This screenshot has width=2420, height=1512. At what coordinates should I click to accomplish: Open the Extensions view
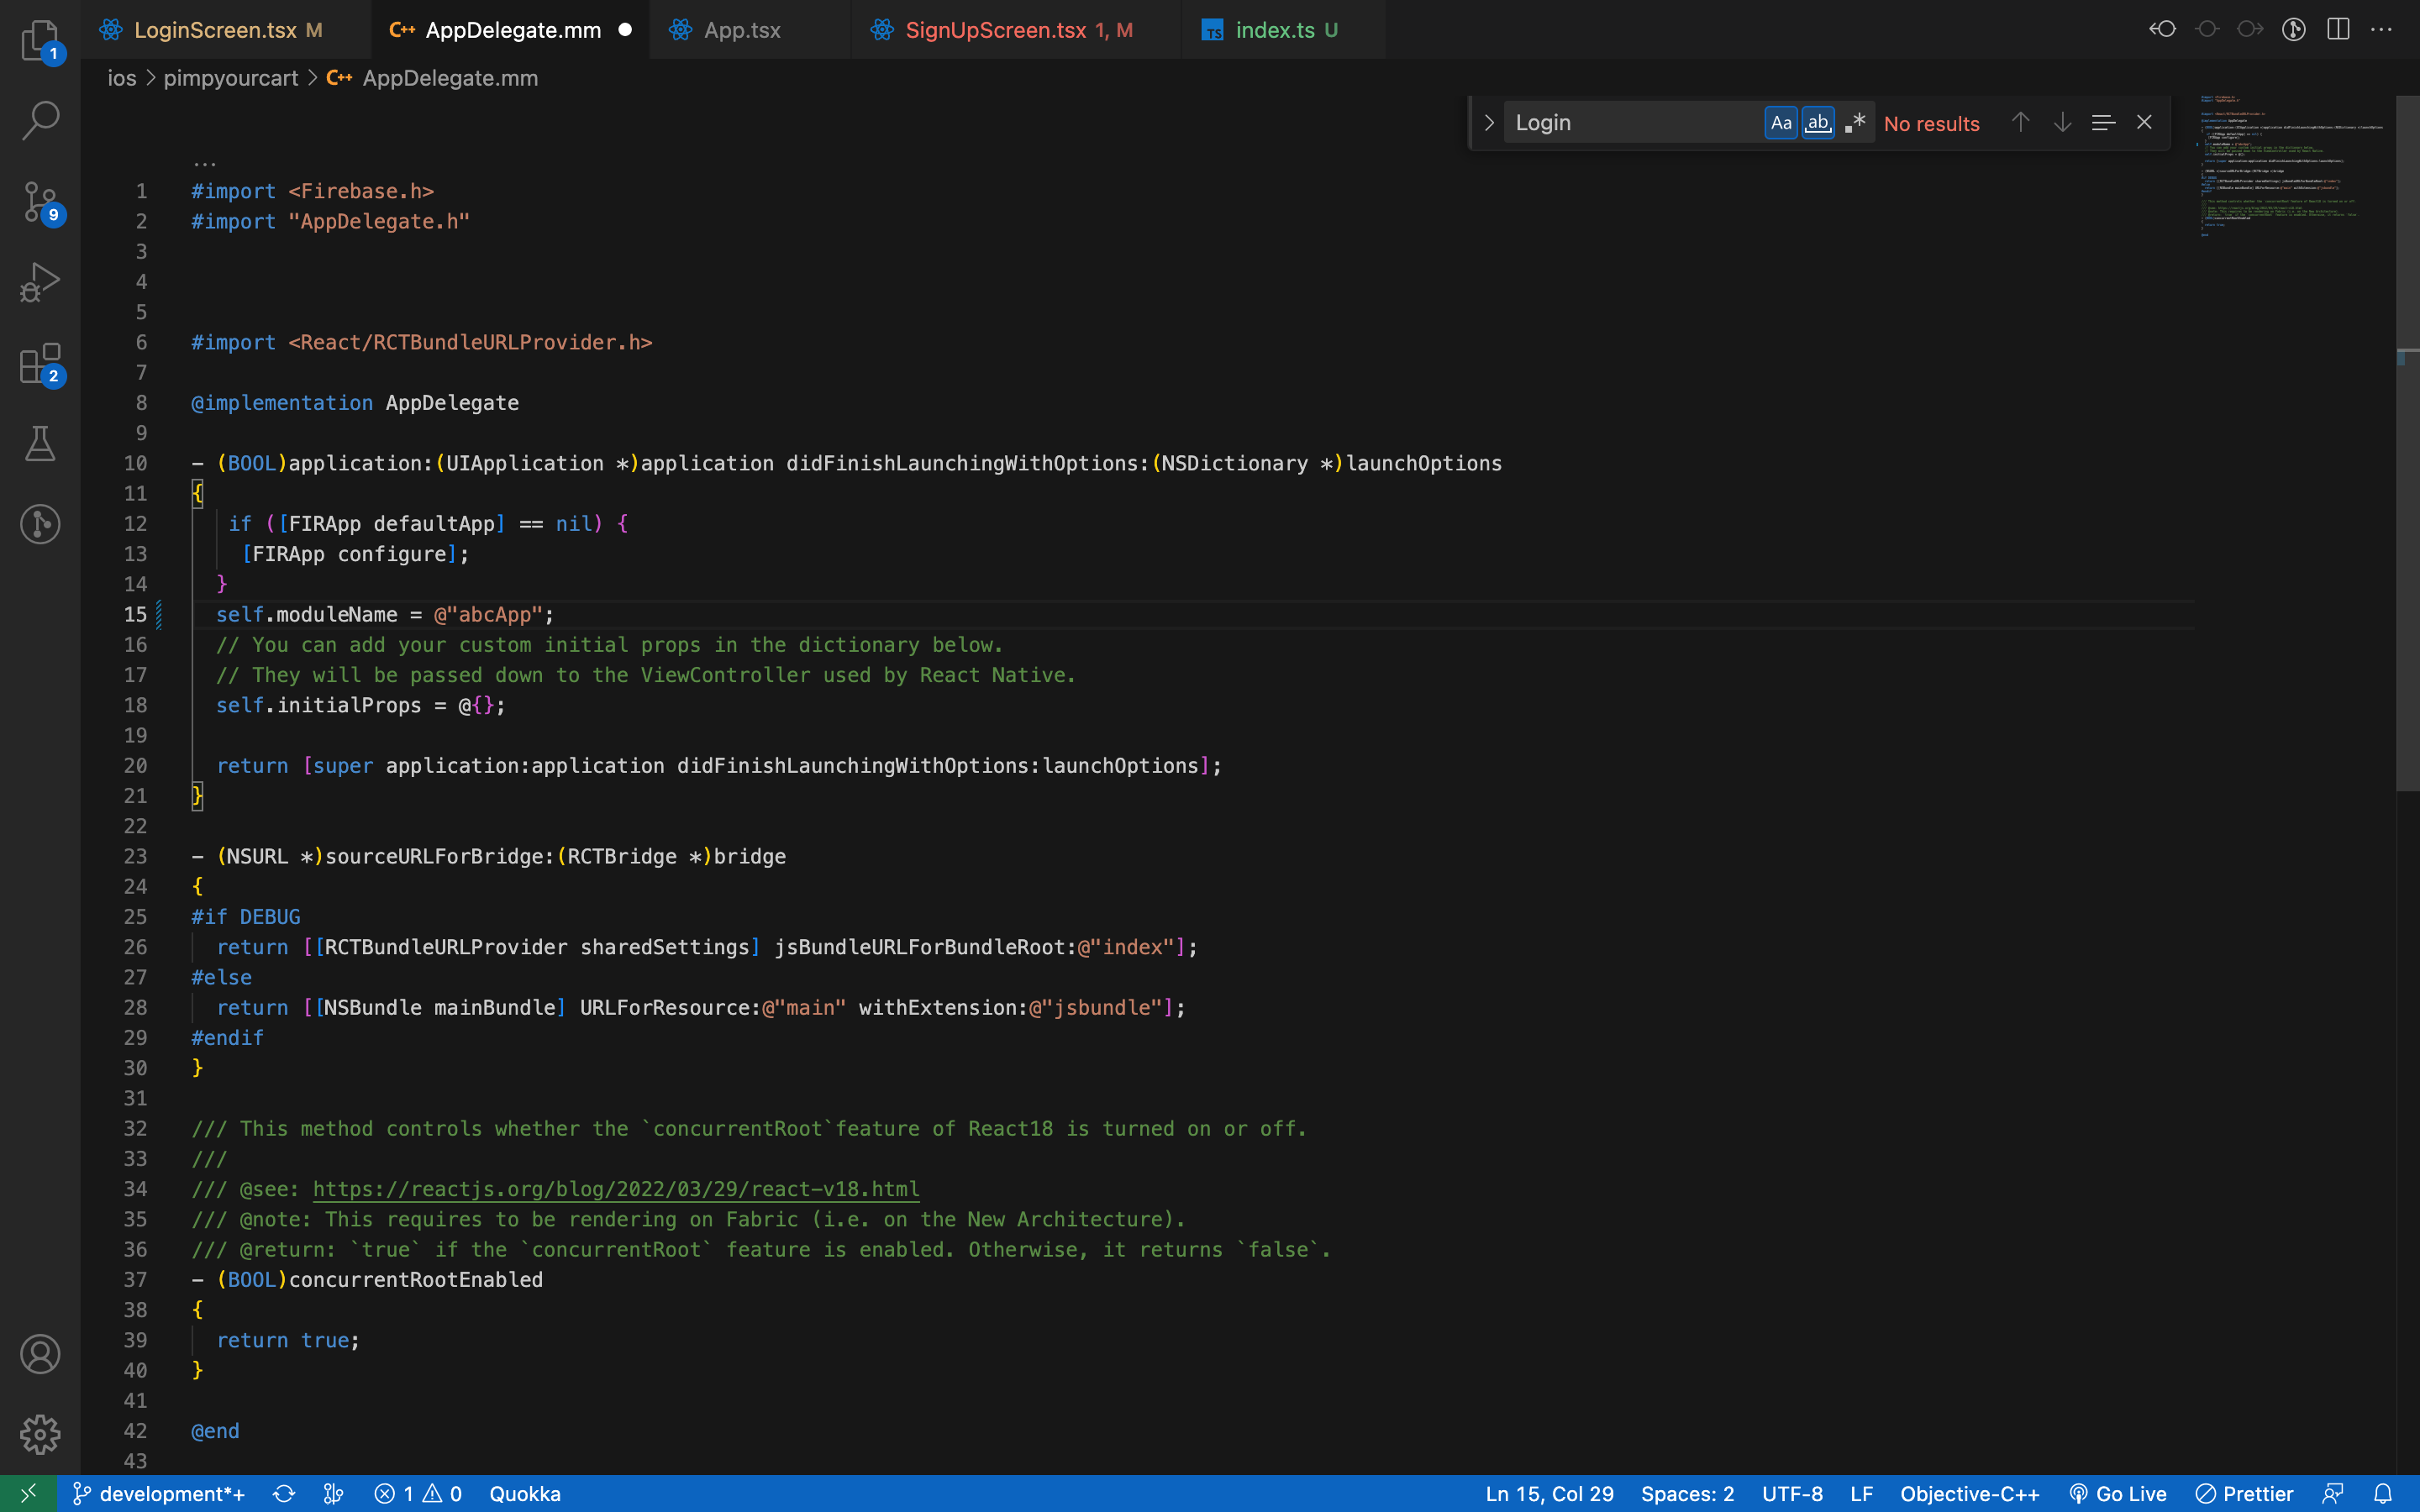tap(40, 363)
